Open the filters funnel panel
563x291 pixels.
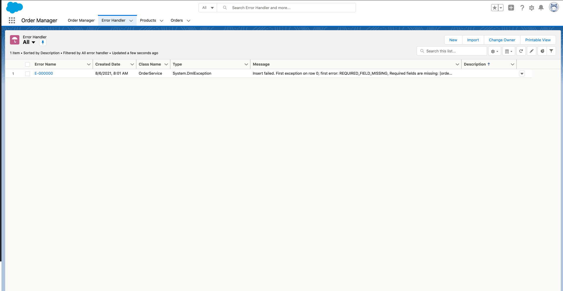[551, 51]
